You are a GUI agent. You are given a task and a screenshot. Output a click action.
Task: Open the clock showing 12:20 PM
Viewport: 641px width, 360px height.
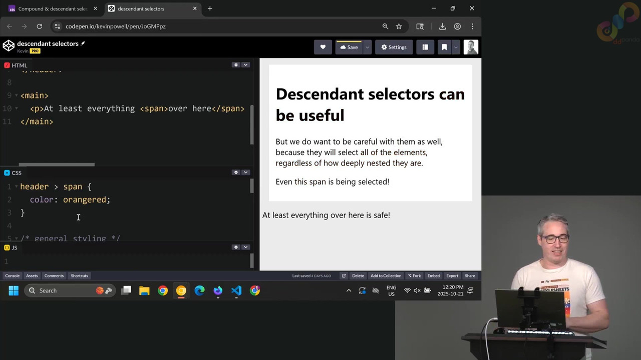(450, 290)
